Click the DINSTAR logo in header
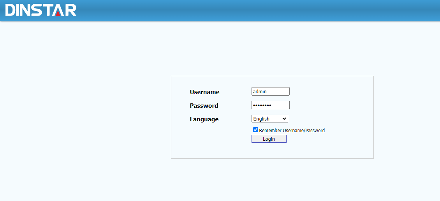 tap(41, 10)
